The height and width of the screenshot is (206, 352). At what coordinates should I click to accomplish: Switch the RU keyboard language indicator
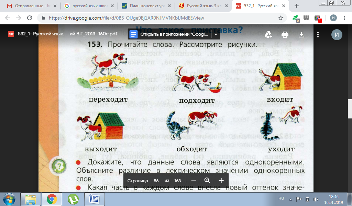tap(281, 198)
